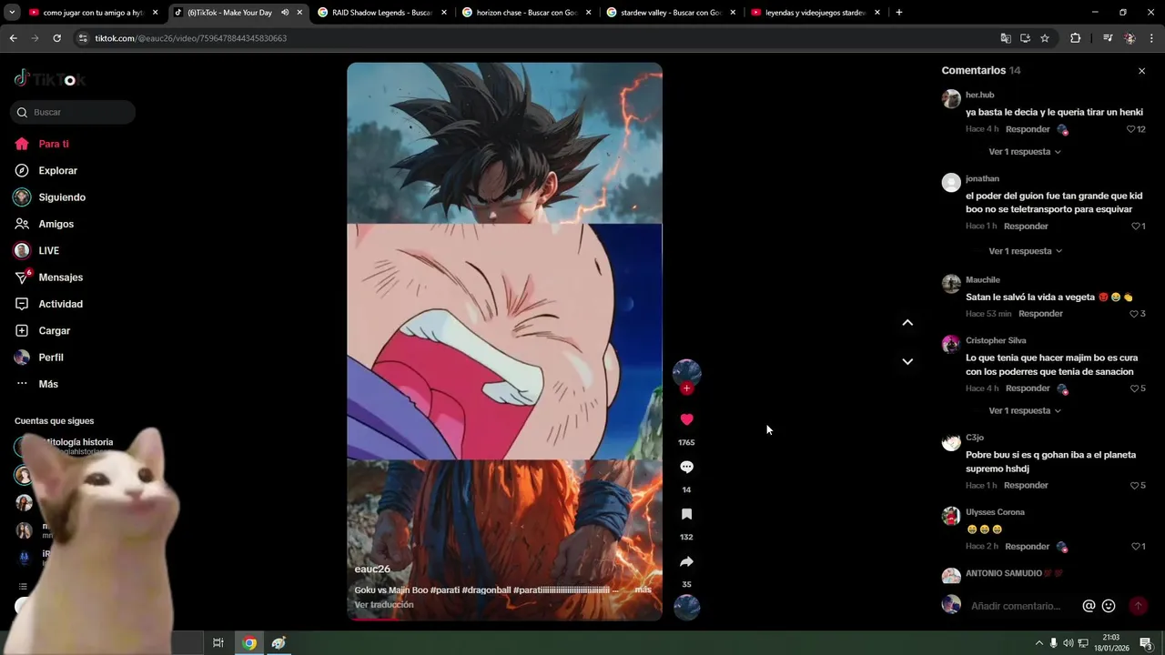The image size is (1165, 655).
Task: Reply to Mauchile's comment
Action: [x=1040, y=314]
